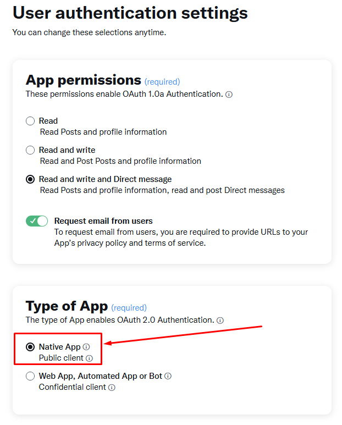The height and width of the screenshot is (425, 342).
Task: Choose Web App, Automated App or Bot radio
Action: tap(30, 376)
